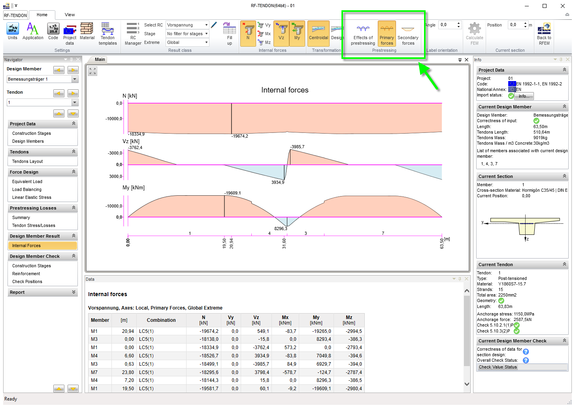Toggle the Mz internal force diagram
Viewport: 575px width, 408px height.
(264, 42)
